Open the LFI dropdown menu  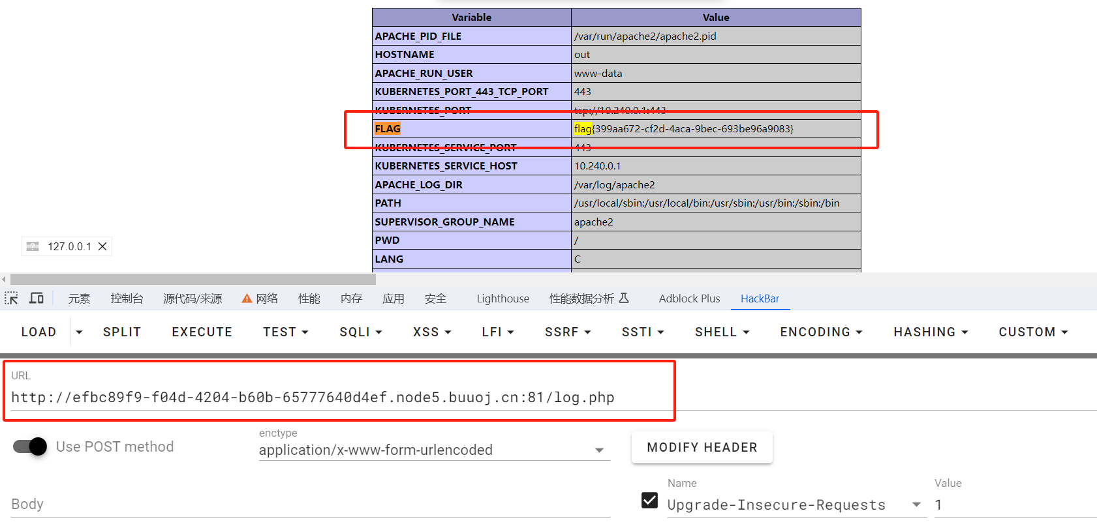click(x=498, y=332)
